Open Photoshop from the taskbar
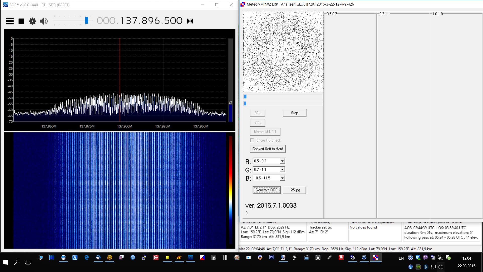Image resolution: width=483 pixels, height=272 pixels. [272, 257]
